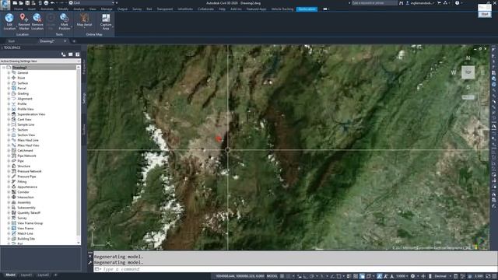The height and width of the screenshot is (280, 498).
Task: Expand the Alignment node in tree
Action: pos(9,99)
